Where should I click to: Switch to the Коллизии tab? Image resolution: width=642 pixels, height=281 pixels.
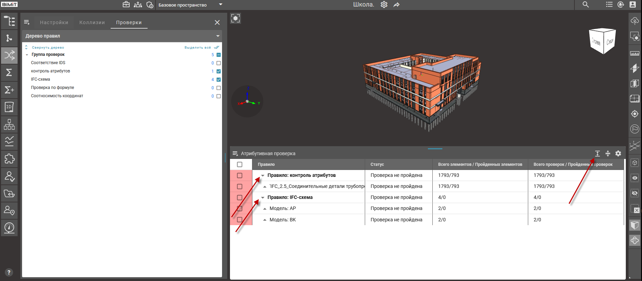coord(92,22)
